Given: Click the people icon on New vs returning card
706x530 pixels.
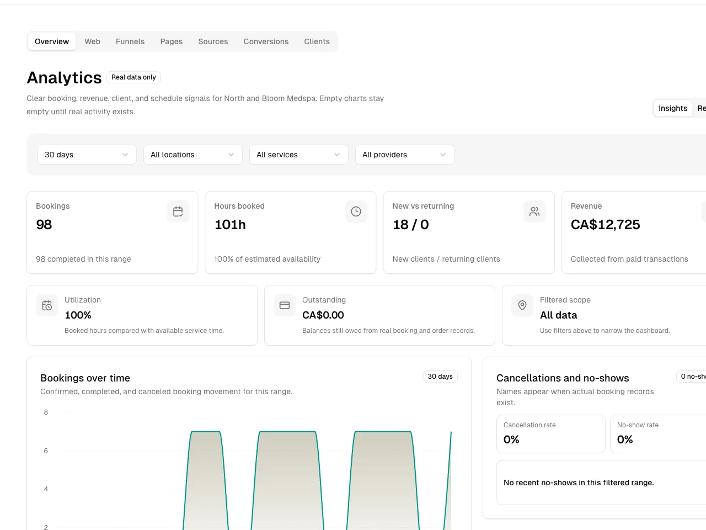Looking at the screenshot, I should (x=534, y=211).
